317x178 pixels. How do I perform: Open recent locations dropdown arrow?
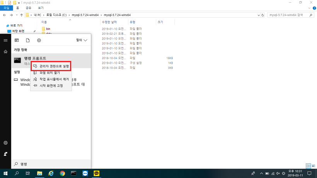click(17, 15)
